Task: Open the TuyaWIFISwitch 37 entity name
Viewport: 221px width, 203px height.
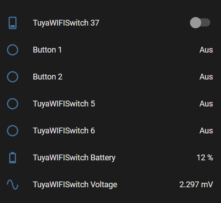Action: 66,23
